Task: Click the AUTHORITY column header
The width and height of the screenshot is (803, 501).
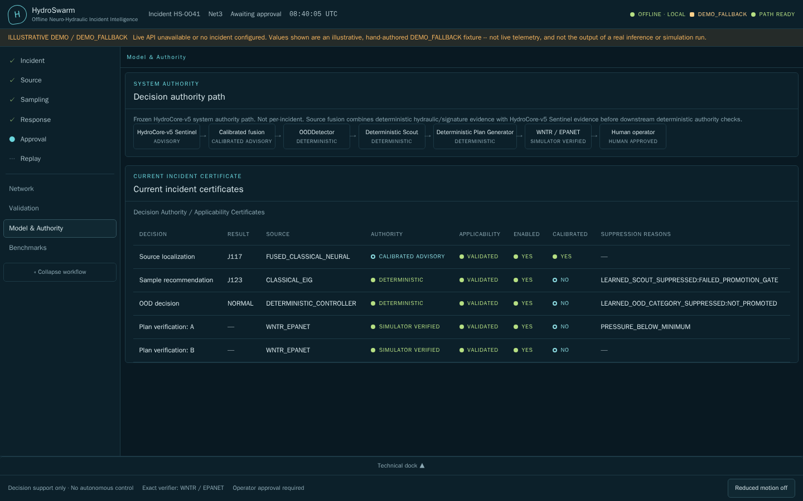Action: pyautogui.click(x=386, y=234)
